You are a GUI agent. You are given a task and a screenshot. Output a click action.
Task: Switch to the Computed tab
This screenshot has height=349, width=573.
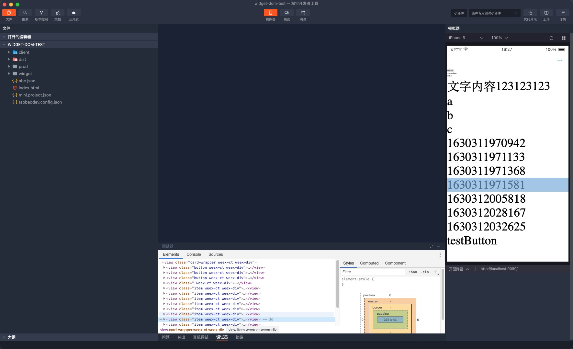click(369, 263)
